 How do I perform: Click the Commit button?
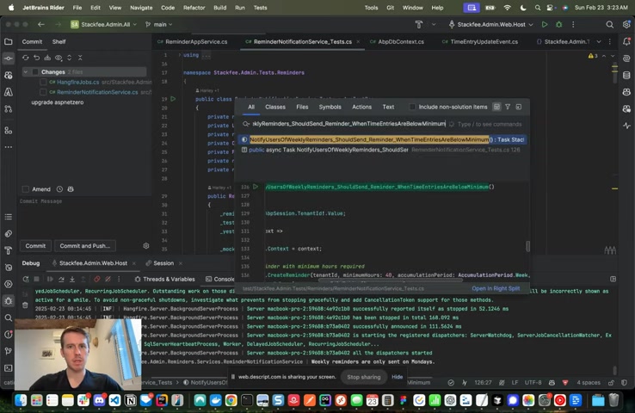point(35,246)
